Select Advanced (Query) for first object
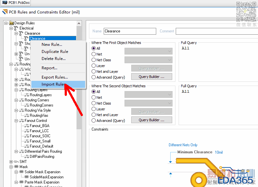Viewport: 258px width, 187px height. (x=93, y=77)
